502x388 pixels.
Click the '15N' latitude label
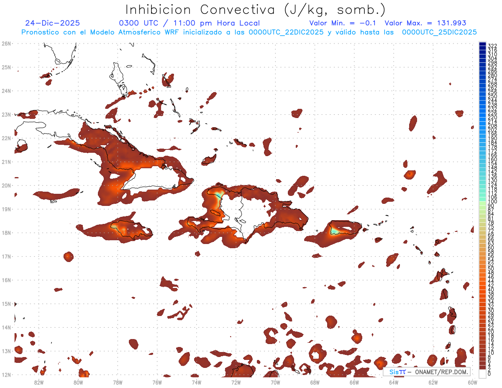[x=6, y=303]
